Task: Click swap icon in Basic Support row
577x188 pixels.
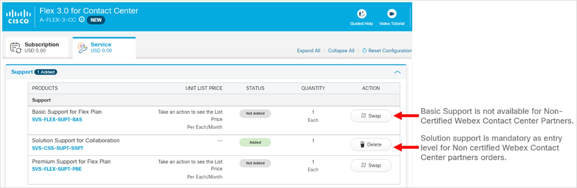Action: pos(363,116)
